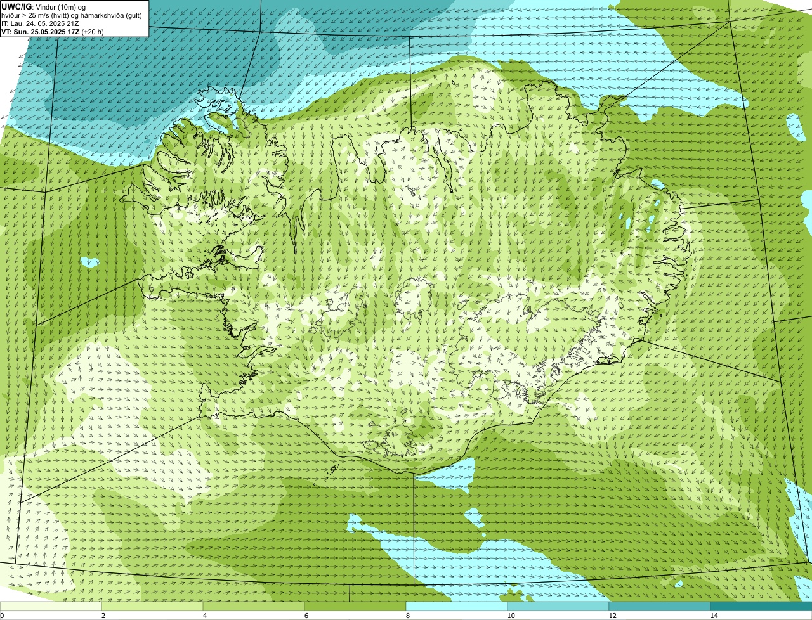Select the 6–8 m/s dark green color bar segment

coord(355,606)
